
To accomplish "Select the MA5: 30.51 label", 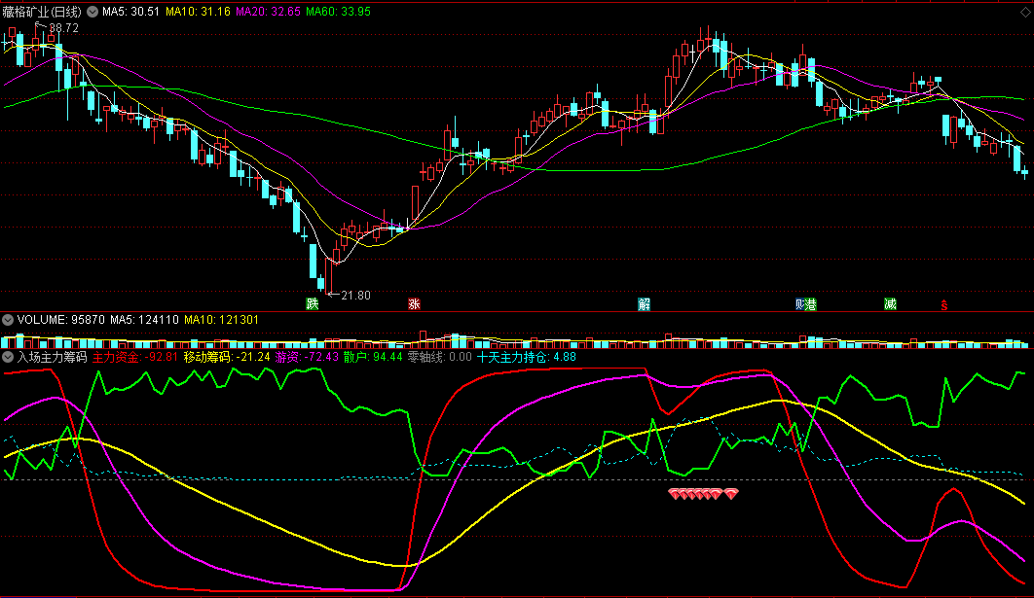I will 130,12.
